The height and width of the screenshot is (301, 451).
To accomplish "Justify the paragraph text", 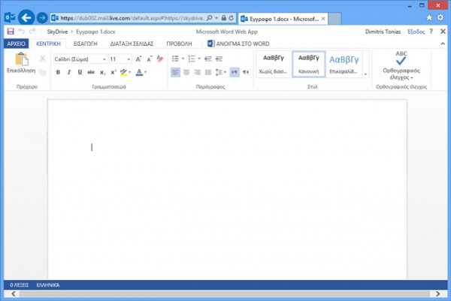I will point(208,72).
